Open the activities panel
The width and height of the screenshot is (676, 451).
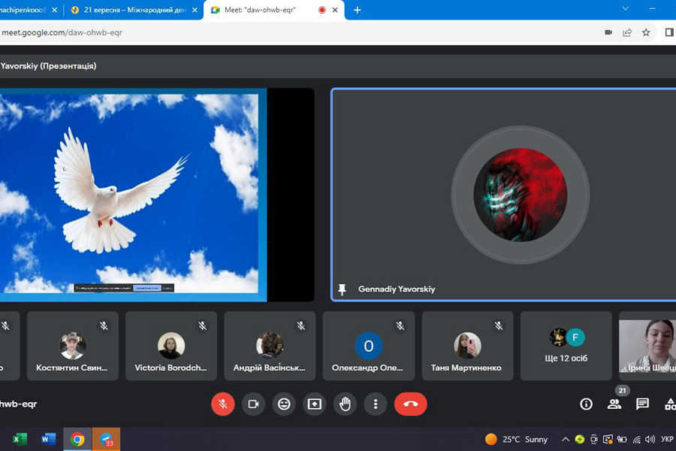[x=670, y=404]
